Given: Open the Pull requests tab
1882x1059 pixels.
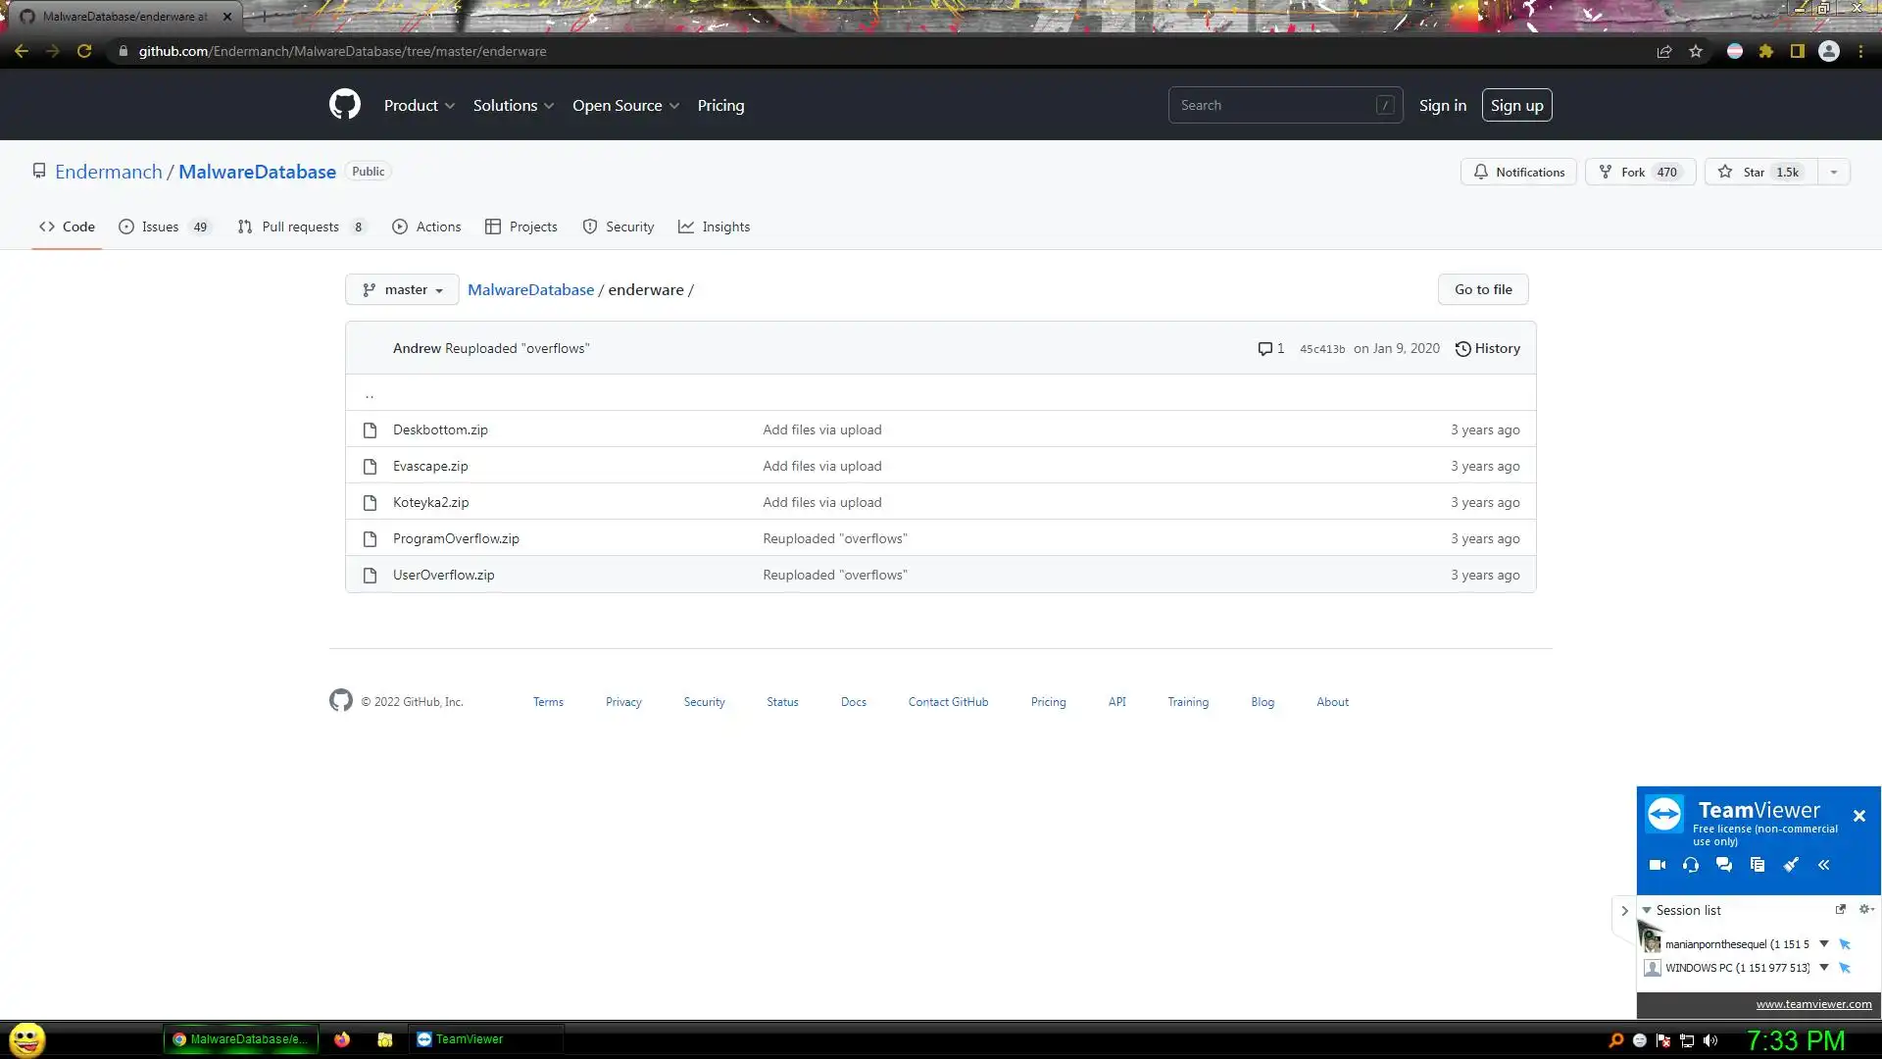Looking at the screenshot, I should (300, 227).
